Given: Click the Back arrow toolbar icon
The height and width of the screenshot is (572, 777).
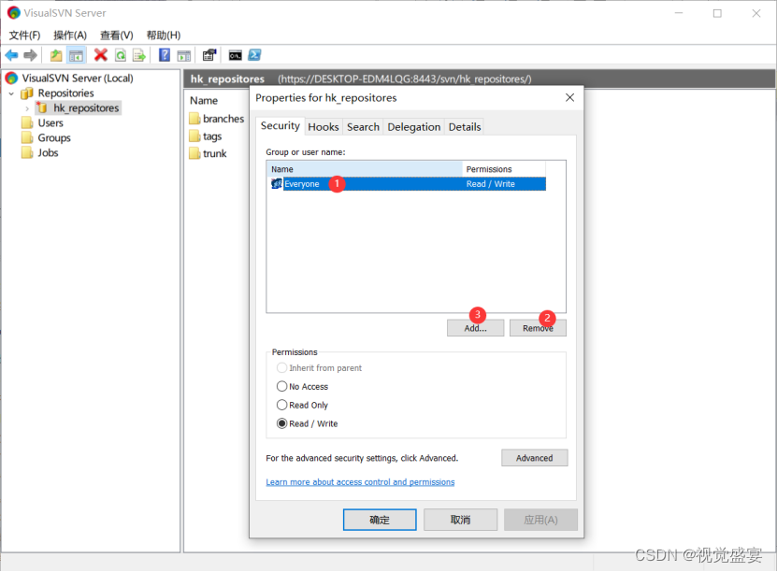Looking at the screenshot, I should [11, 55].
